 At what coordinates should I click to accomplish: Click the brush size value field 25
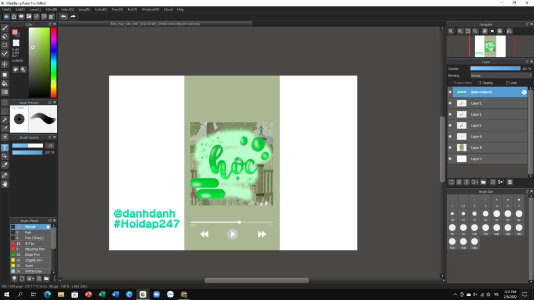pos(51,146)
